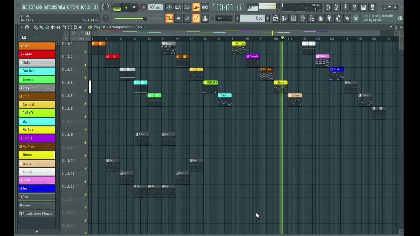Select the Draw pencil tool

[x=36, y=27]
